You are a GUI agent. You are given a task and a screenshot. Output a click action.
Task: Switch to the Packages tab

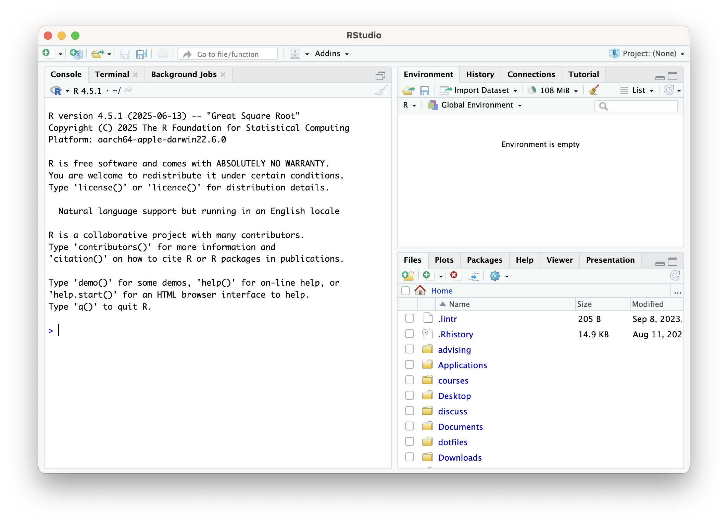point(485,260)
